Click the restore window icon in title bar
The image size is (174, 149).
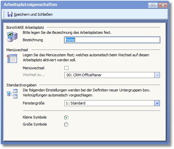tap(153, 5)
